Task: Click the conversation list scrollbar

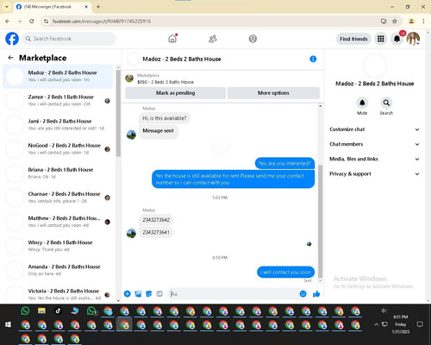Action: click(x=118, y=114)
